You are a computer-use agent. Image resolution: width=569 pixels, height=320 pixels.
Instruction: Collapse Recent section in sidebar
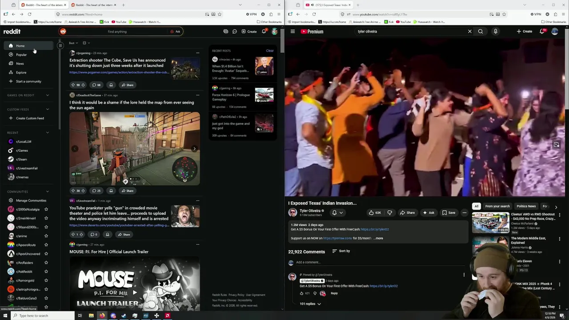tap(48, 132)
